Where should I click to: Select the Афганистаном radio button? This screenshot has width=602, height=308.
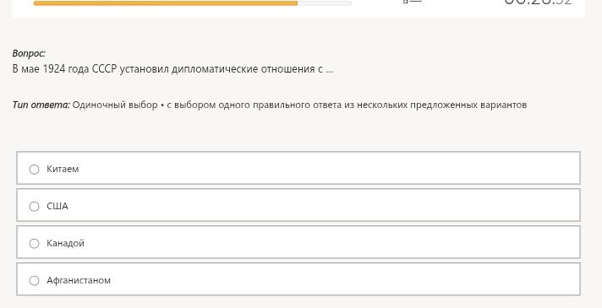tap(34, 281)
